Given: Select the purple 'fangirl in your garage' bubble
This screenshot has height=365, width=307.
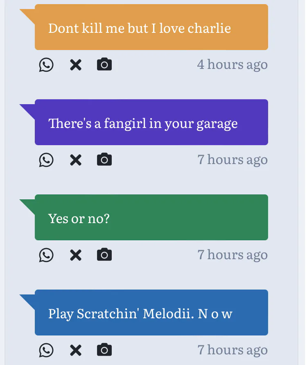Looking at the screenshot, I should (x=151, y=123).
